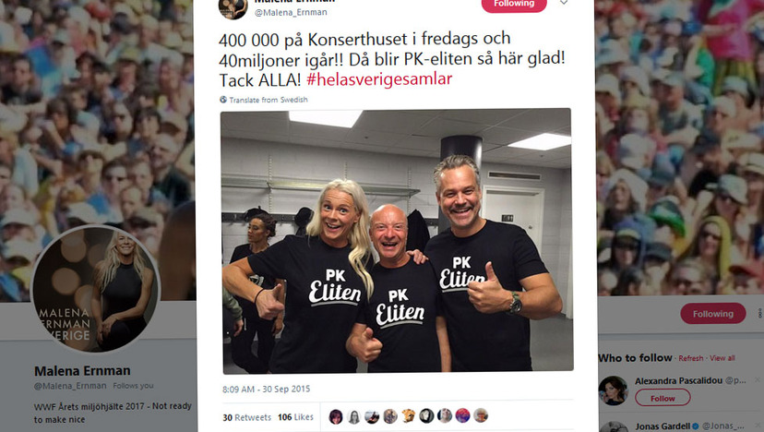
Task: Click the dog avatar among the likers
Action: pos(409,416)
